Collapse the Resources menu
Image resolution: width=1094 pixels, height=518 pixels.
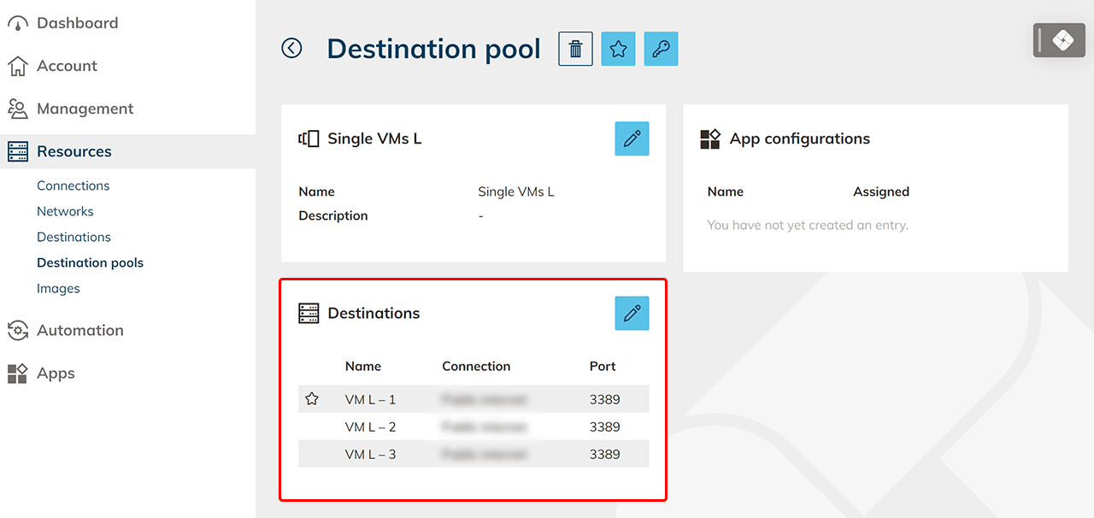click(74, 151)
